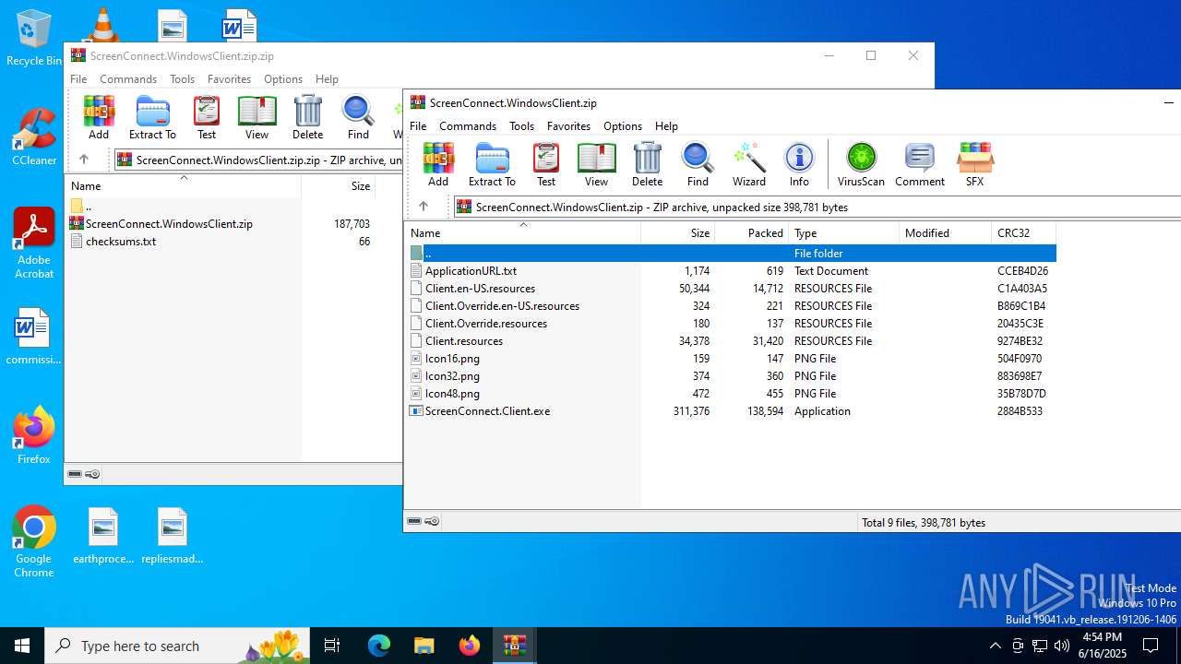This screenshot has width=1181, height=664.
Task: Open the Wizard tool
Action: (x=749, y=165)
